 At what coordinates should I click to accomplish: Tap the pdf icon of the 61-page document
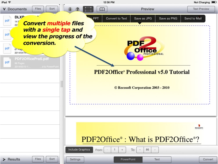[x=7, y=48]
